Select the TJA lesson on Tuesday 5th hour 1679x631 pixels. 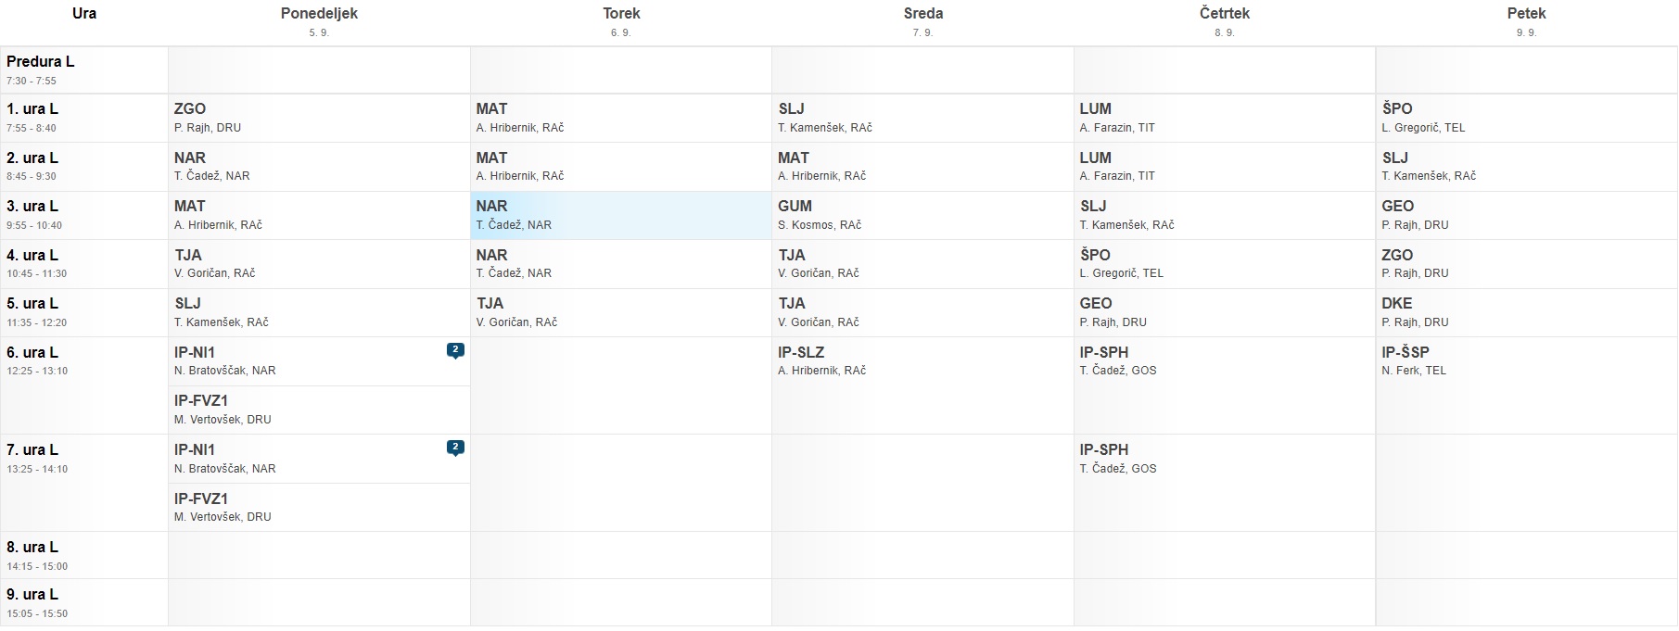[621, 312]
